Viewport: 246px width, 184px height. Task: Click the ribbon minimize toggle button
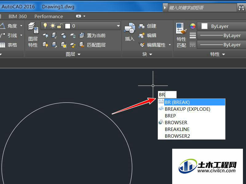pos(78,16)
